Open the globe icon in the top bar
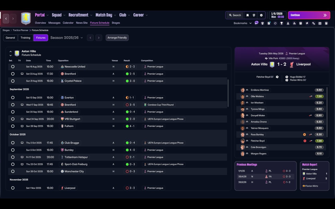Viewport: 335px width, 209px height. point(254,15)
